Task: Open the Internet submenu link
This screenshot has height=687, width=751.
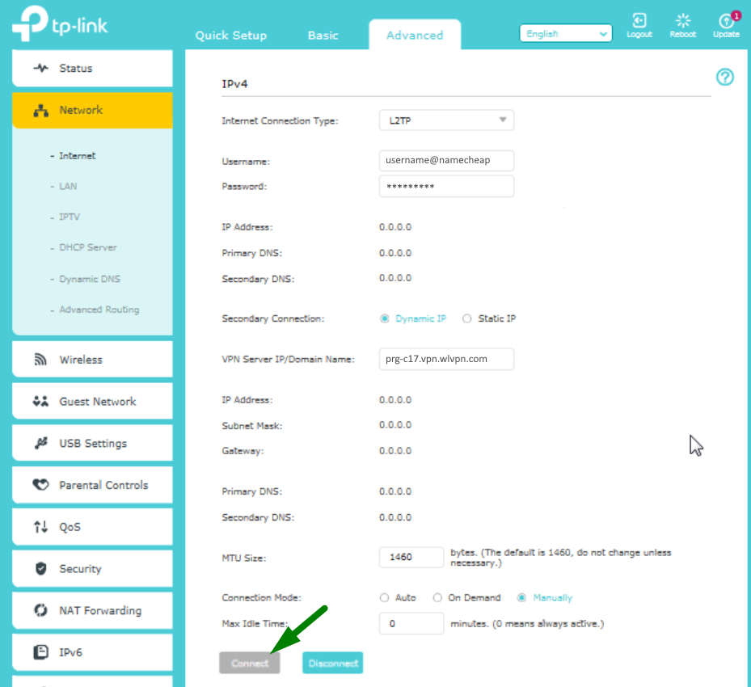Action: (77, 156)
